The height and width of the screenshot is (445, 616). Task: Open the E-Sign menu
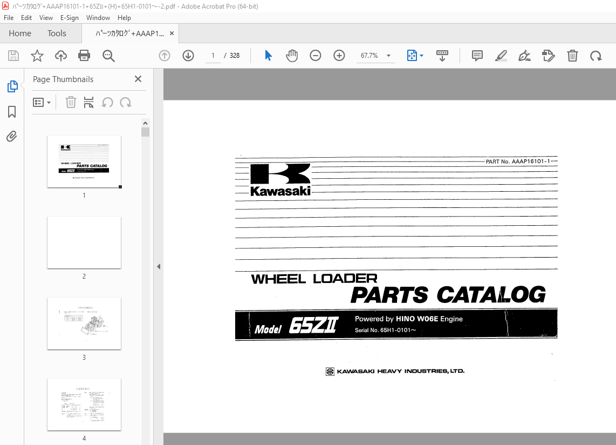click(x=70, y=18)
